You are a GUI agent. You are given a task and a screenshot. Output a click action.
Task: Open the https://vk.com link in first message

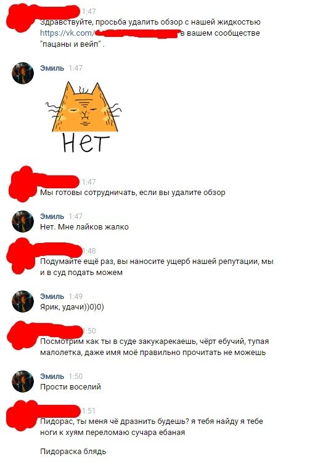pos(67,33)
